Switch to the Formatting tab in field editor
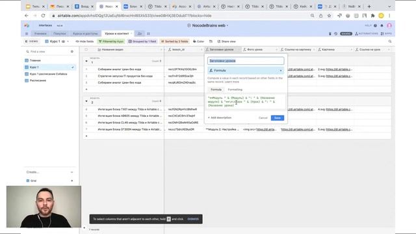Viewport: 416px width, 234px height. click(x=235, y=90)
